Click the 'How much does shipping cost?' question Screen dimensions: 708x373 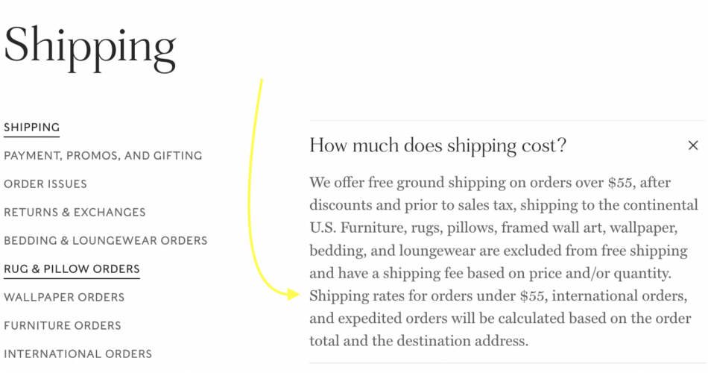pyautogui.click(x=437, y=145)
